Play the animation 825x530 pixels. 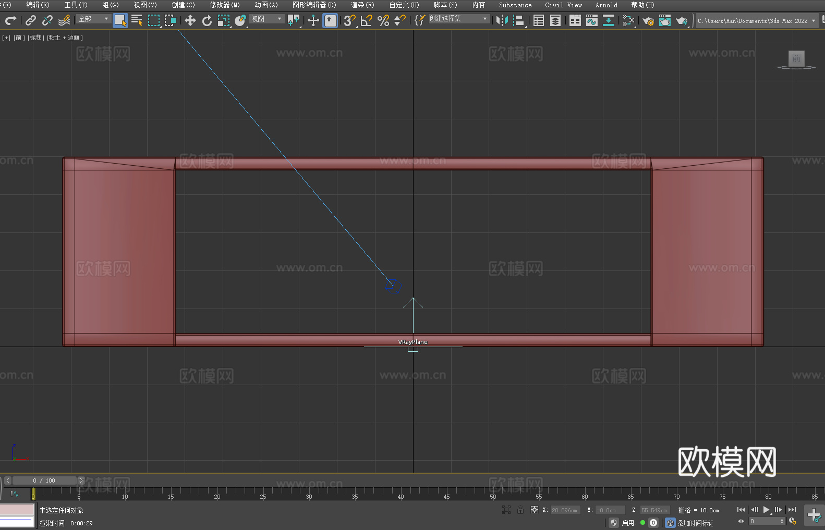766,510
